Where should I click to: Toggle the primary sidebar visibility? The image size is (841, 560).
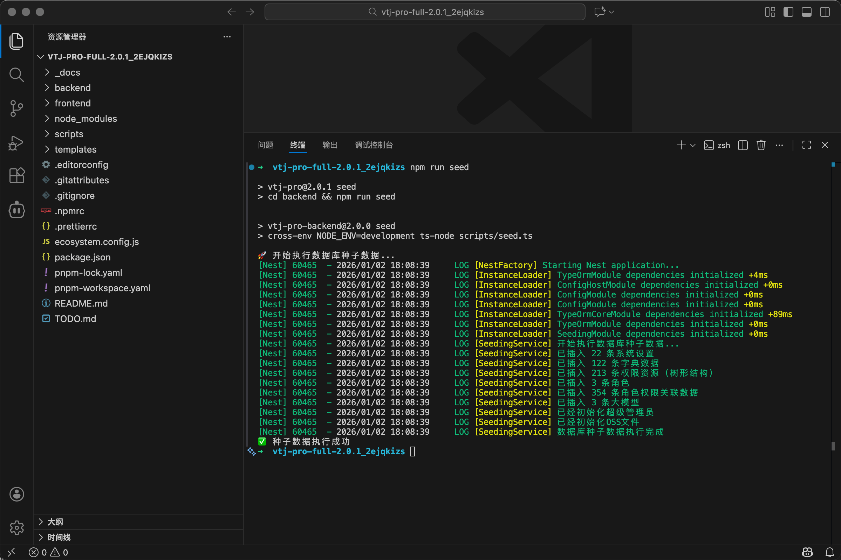pyautogui.click(x=788, y=12)
